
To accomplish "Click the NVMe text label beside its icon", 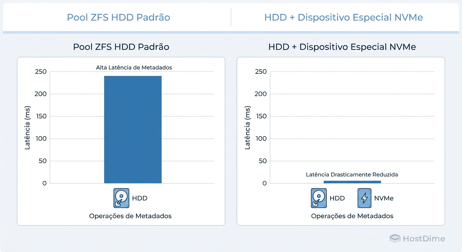I will (x=384, y=198).
